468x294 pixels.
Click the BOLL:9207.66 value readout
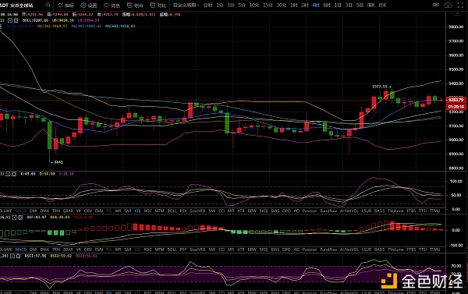point(36,20)
